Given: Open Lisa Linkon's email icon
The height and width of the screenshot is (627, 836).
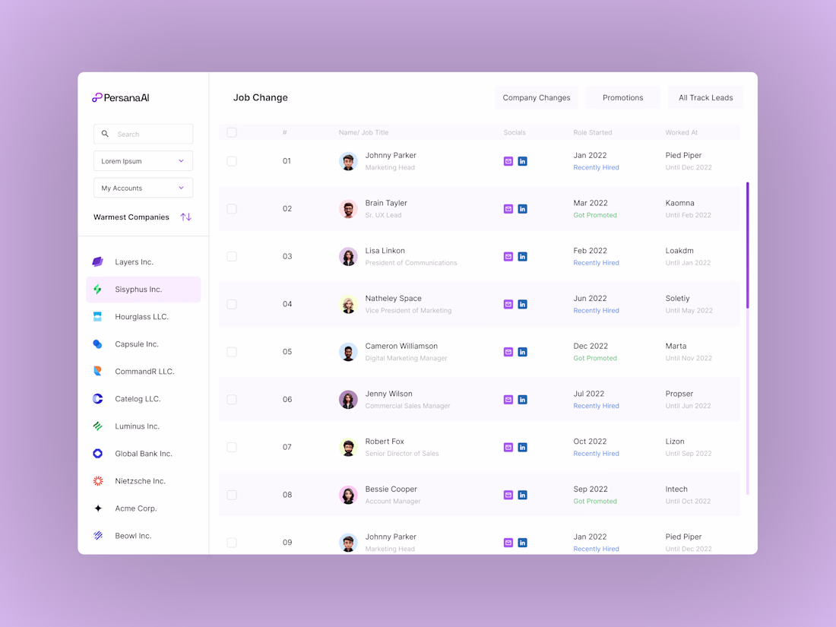Looking at the screenshot, I should point(508,256).
